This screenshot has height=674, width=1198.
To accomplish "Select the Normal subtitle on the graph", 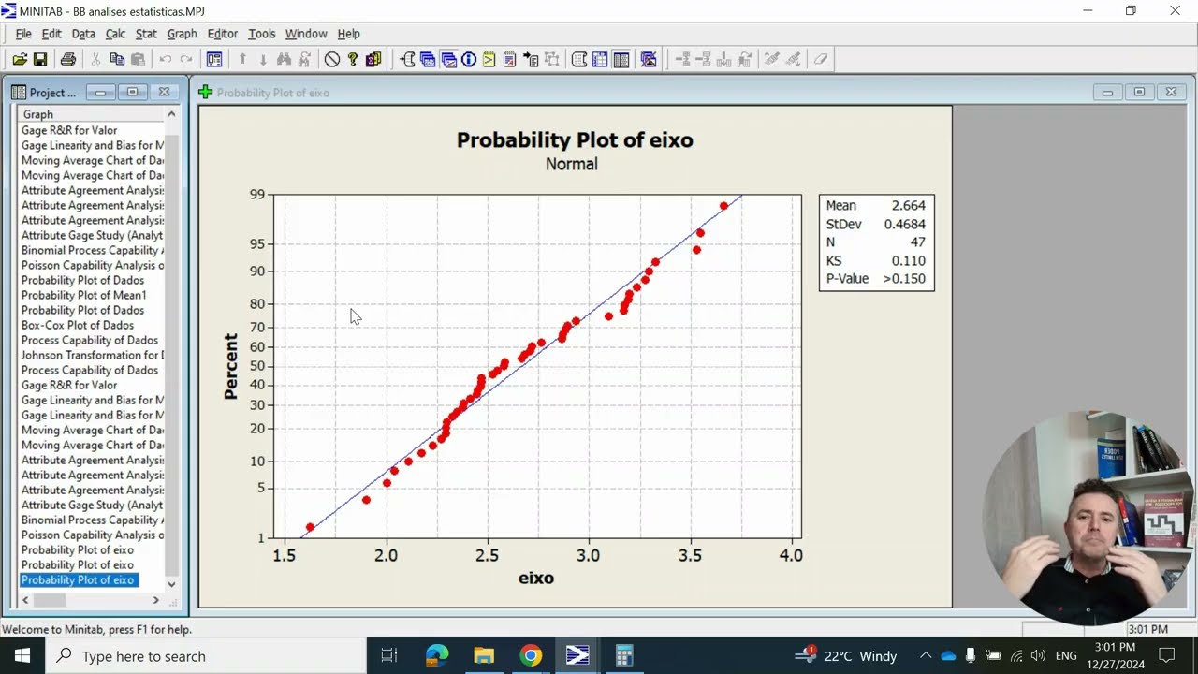I will coord(571,164).
